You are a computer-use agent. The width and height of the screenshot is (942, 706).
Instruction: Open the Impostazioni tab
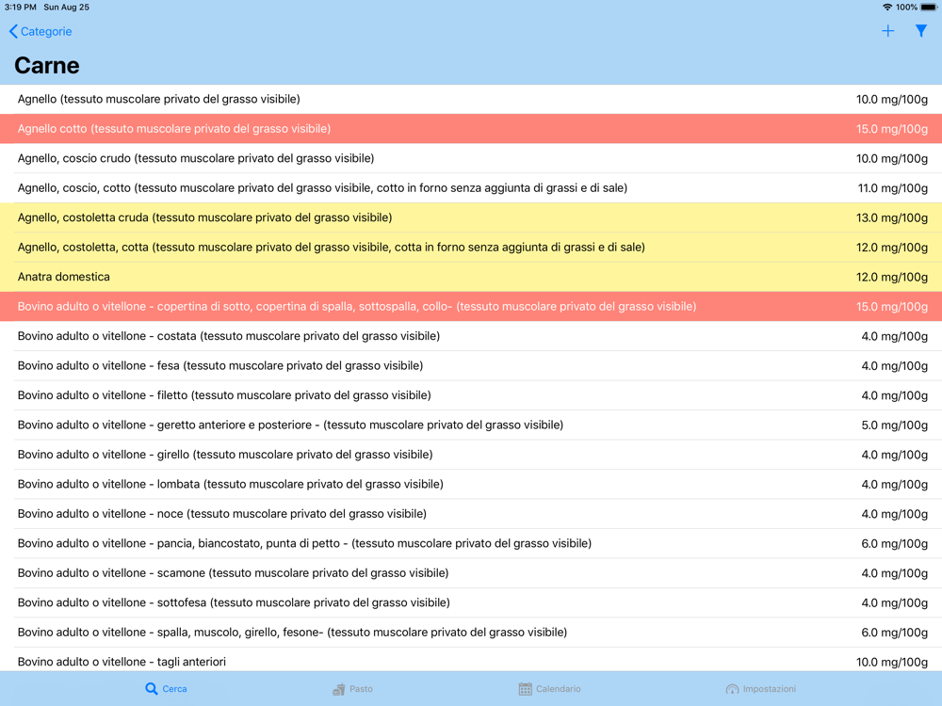[x=760, y=689]
